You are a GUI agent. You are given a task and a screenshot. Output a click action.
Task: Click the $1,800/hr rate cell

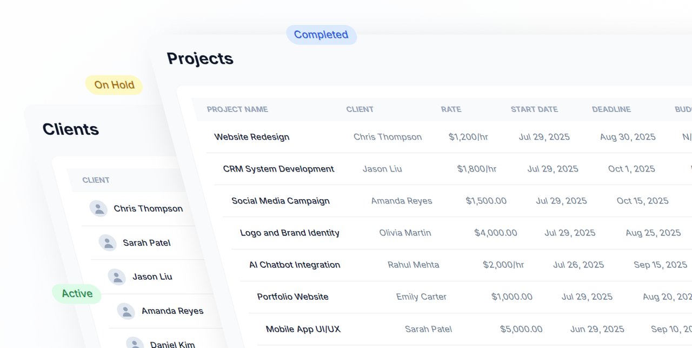click(477, 169)
